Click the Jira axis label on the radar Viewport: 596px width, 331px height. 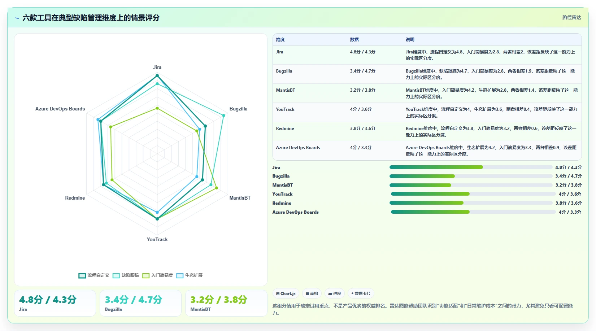pos(157,67)
